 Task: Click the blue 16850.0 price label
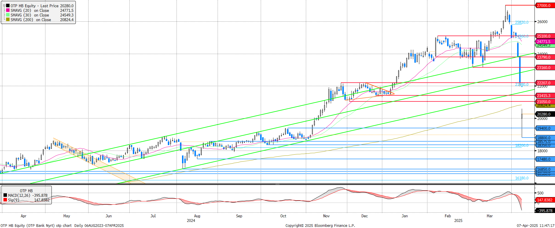(x=545, y=169)
